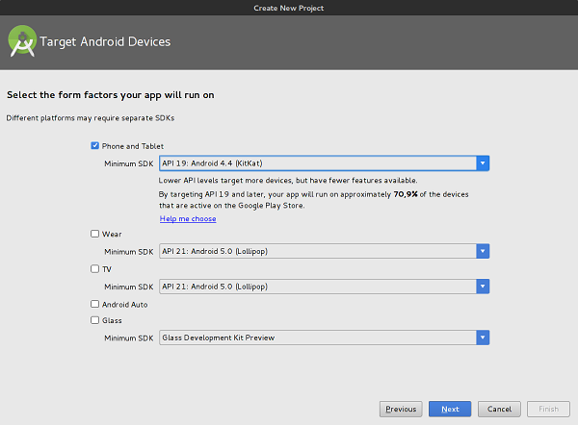Cancel the new project wizard
The width and height of the screenshot is (578, 425).
(x=499, y=409)
